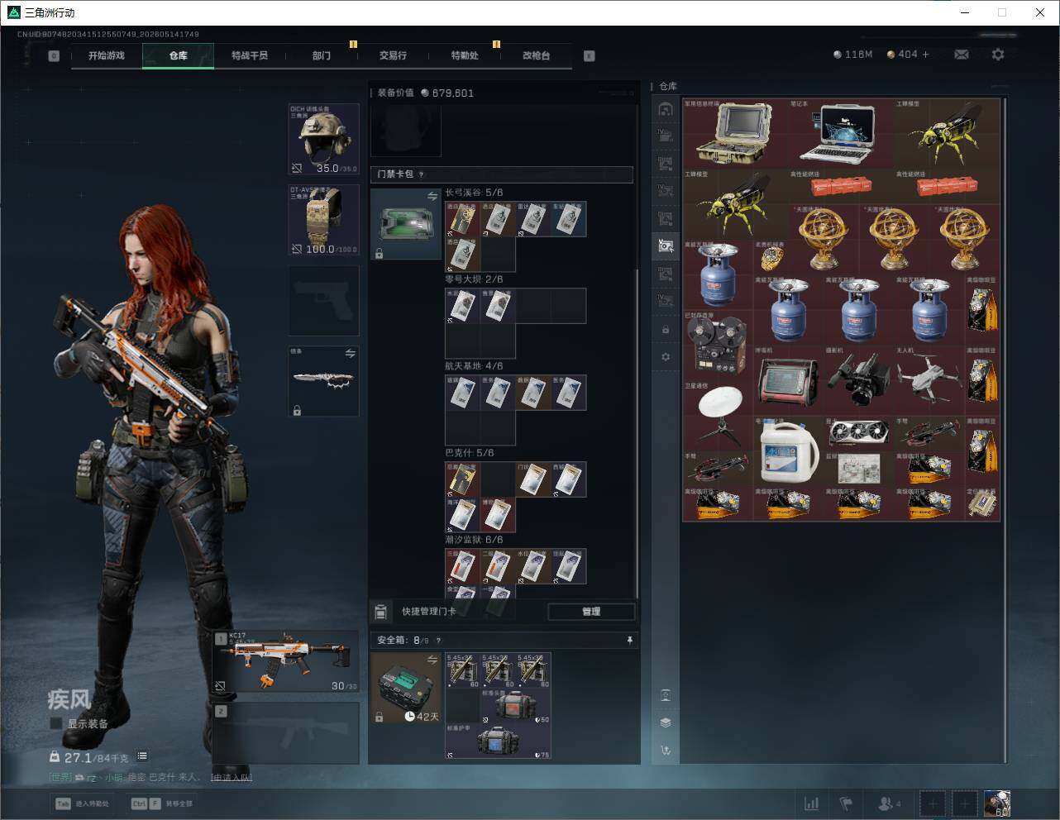Switch to 开始游戏 tab

pyautogui.click(x=107, y=55)
